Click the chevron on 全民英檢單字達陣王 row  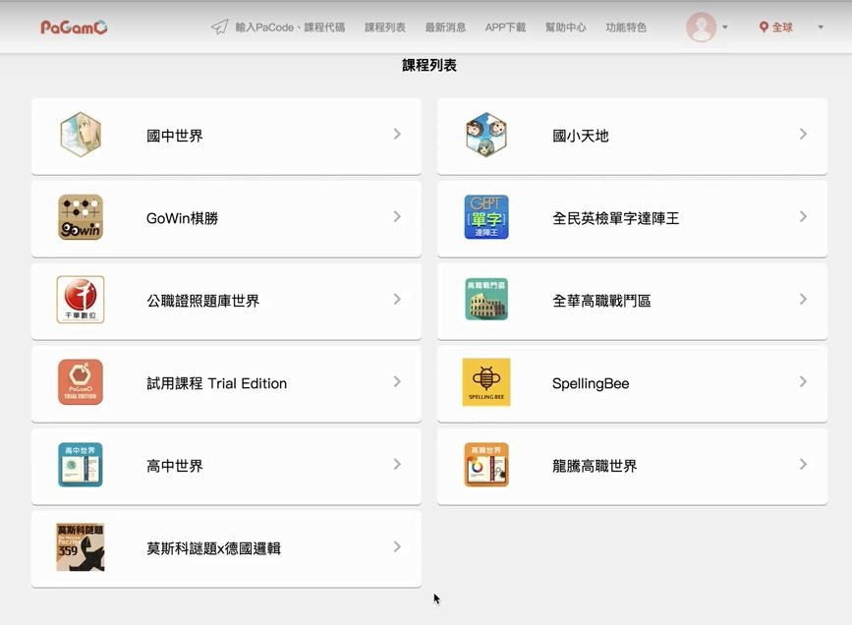pyautogui.click(x=803, y=217)
